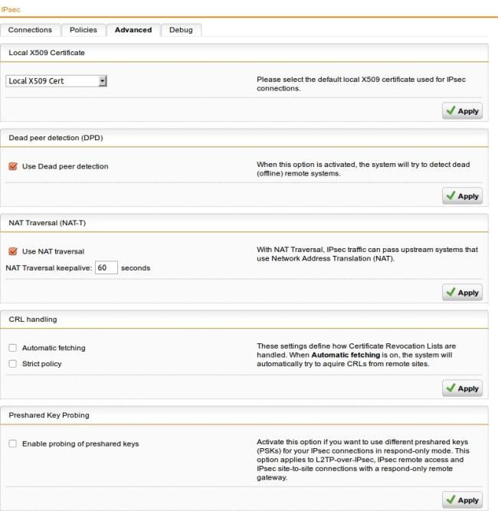
Task: Click the NAT Traversal keepalive seconds field
Action: 106,268
